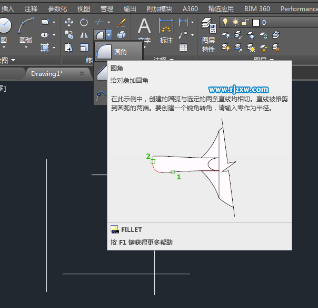This screenshot has width=318, height=308.
Task: Toggle layer on/off light bulb
Action: click(225, 22)
